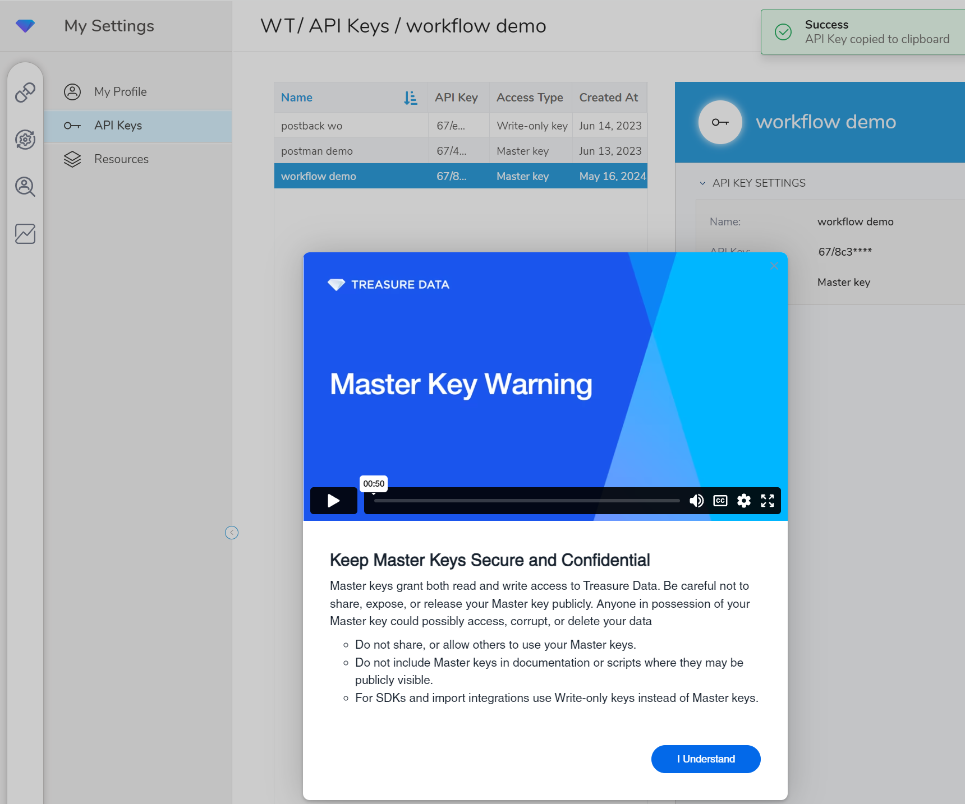Open the audience search icon in sidebar
This screenshot has width=965, height=804.
point(25,187)
